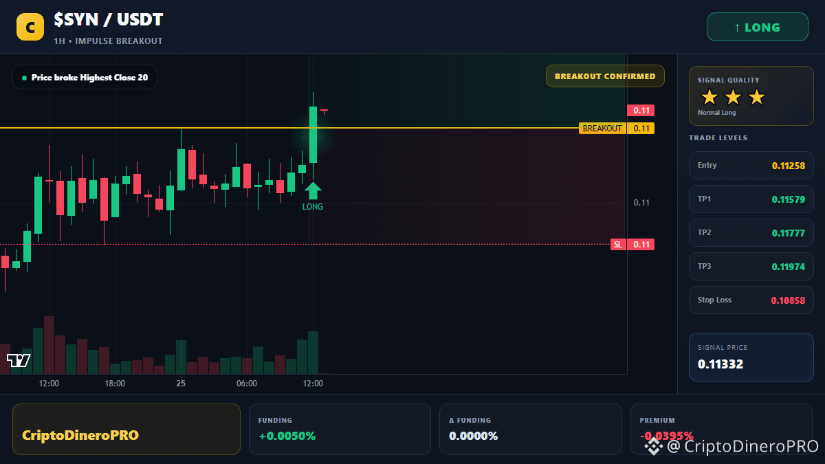Click the third signal quality star
Viewport: 825px width, 464px height.
756,97
